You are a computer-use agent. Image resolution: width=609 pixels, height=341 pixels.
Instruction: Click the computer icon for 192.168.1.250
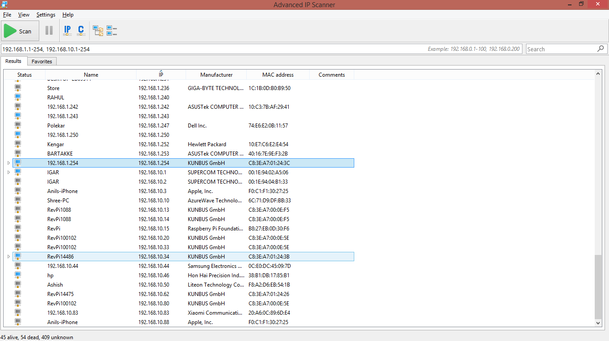click(18, 135)
